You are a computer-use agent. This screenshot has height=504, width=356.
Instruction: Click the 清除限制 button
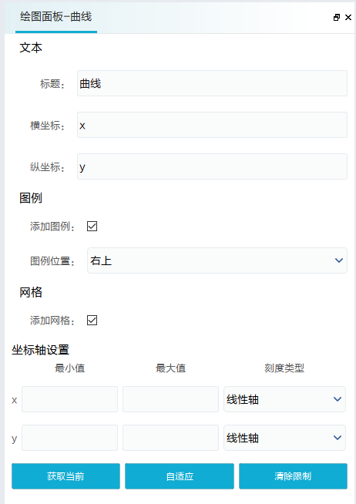pyautogui.click(x=293, y=476)
